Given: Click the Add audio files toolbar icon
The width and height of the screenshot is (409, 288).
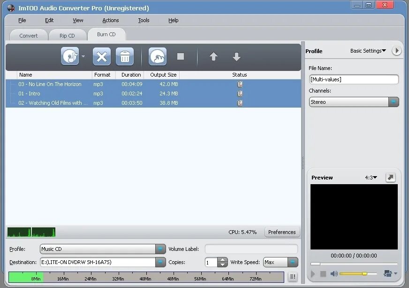Looking at the screenshot, I should point(70,56).
